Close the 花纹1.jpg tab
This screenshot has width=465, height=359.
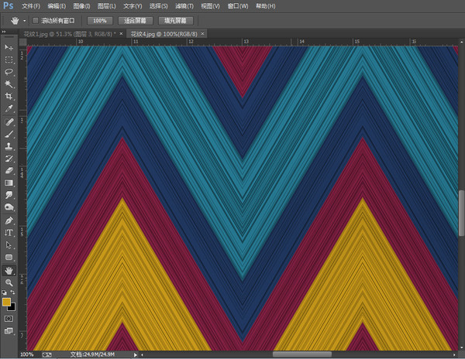point(121,34)
